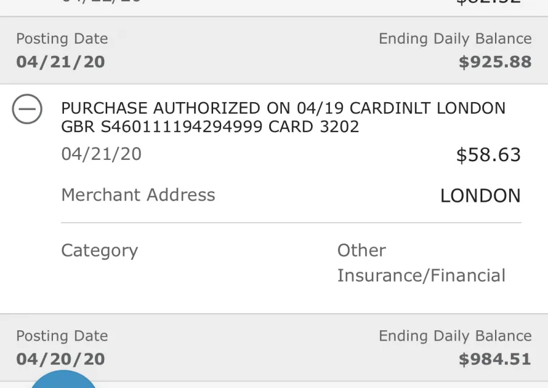Tap the Category label
Screen dimensions: 548x388
pyautogui.click(x=100, y=251)
